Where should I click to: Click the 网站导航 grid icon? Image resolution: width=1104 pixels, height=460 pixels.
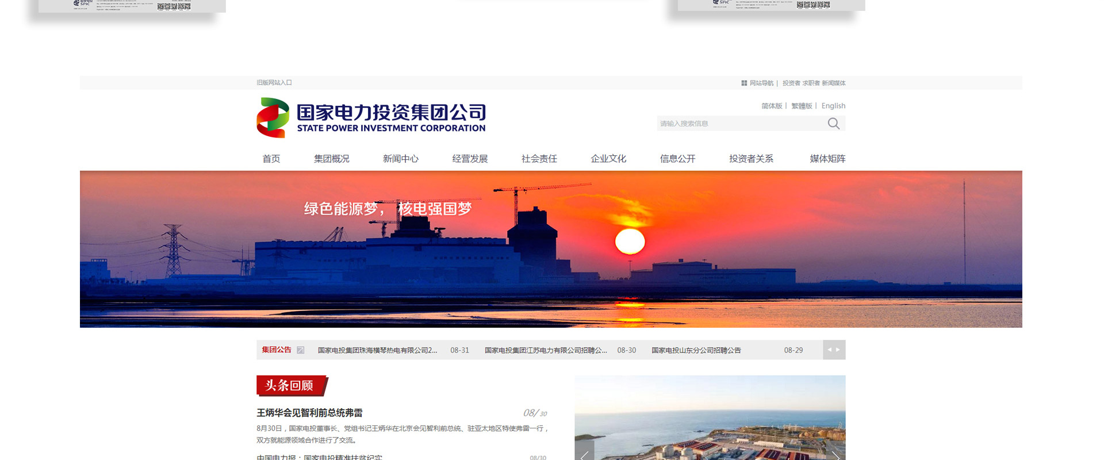pos(744,83)
